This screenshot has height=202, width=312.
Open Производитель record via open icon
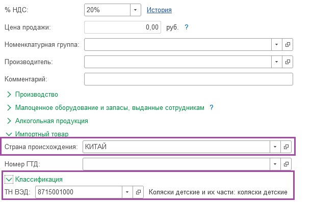click(288, 62)
